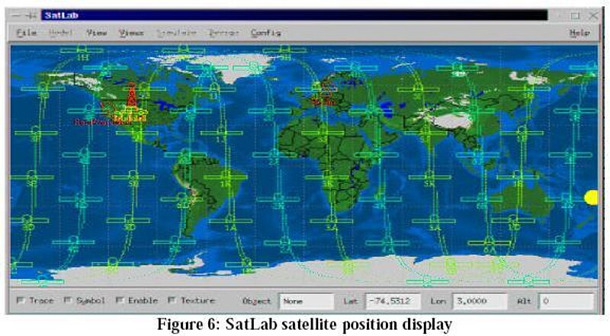Click the Alt field showing 0
610x336 pixels.
[x=566, y=301]
